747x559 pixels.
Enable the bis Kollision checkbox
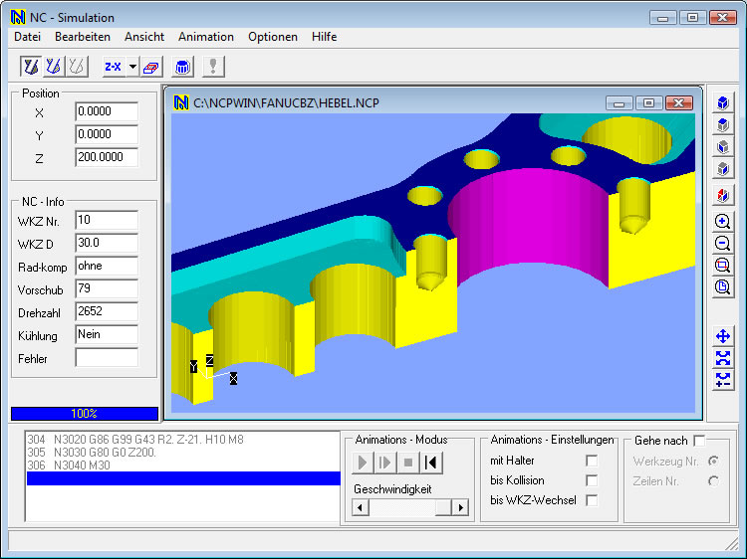(592, 480)
